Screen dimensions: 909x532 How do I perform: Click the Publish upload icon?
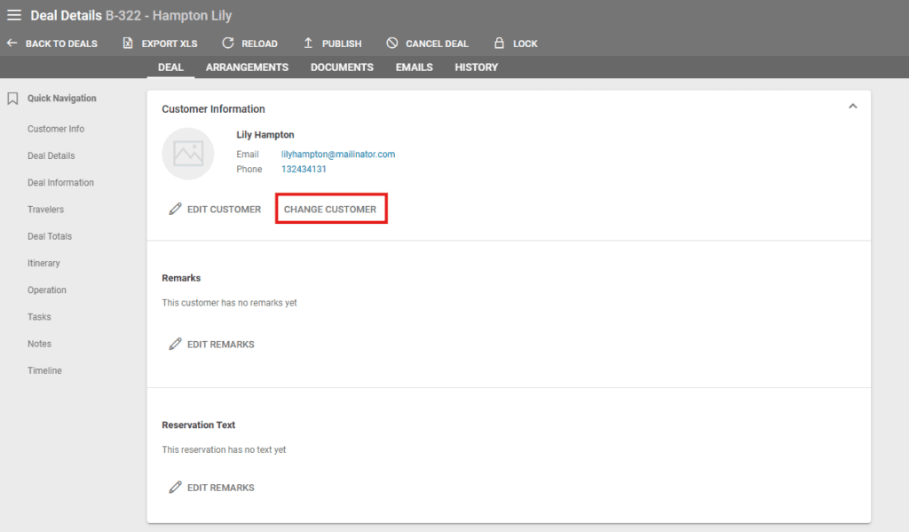pyautogui.click(x=309, y=44)
